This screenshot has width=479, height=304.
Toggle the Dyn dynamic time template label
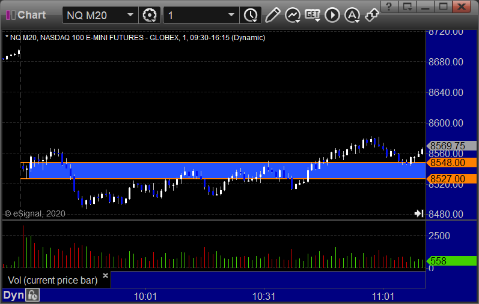point(13,295)
